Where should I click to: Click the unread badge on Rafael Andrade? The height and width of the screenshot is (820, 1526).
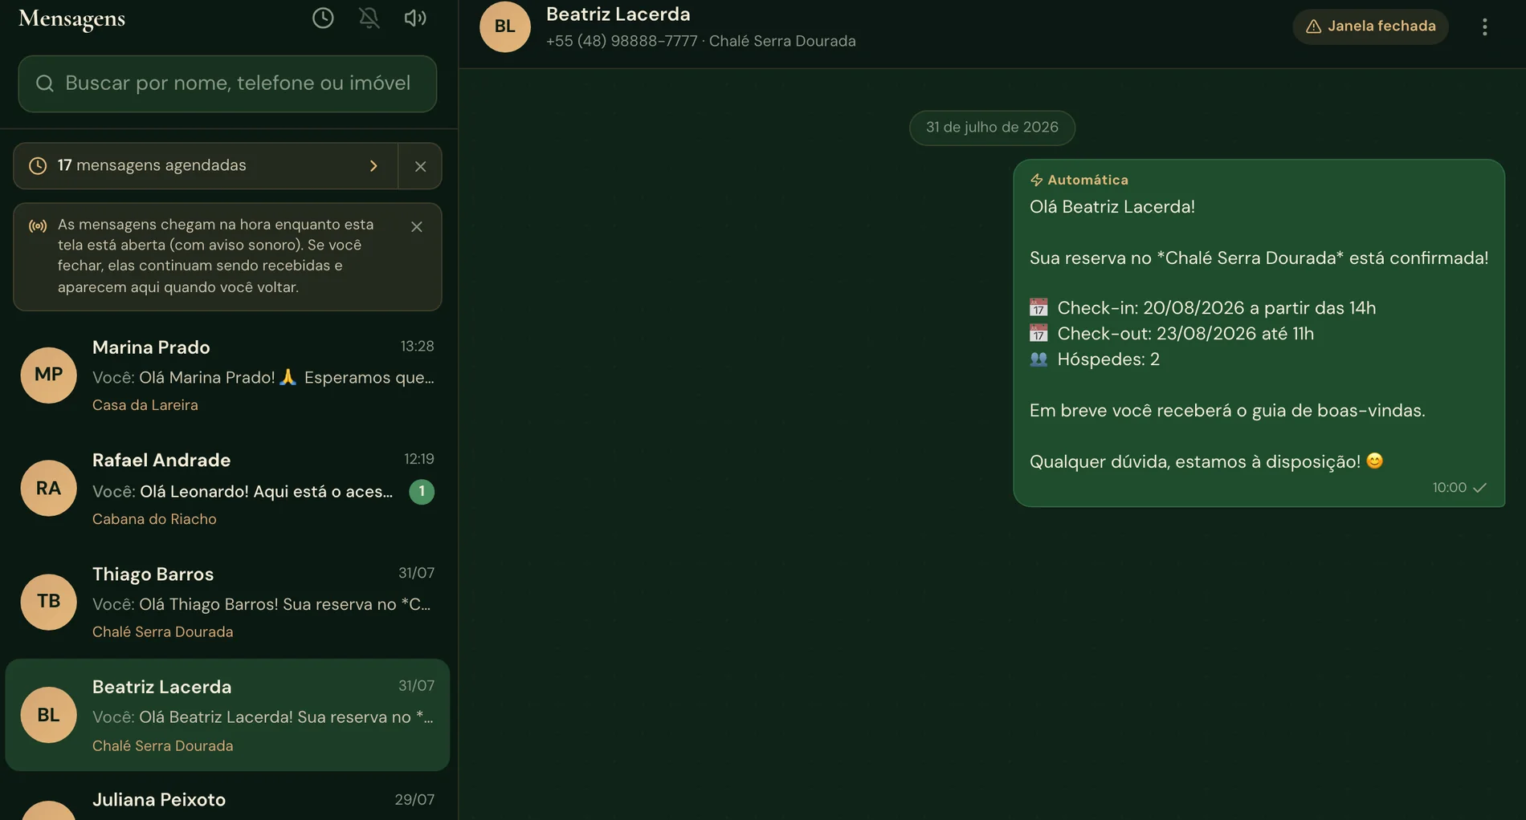[x=422, y=491]
